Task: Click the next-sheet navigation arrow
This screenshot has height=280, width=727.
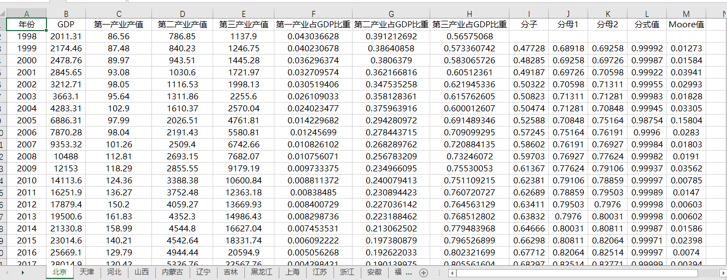Action: [22, 272]
